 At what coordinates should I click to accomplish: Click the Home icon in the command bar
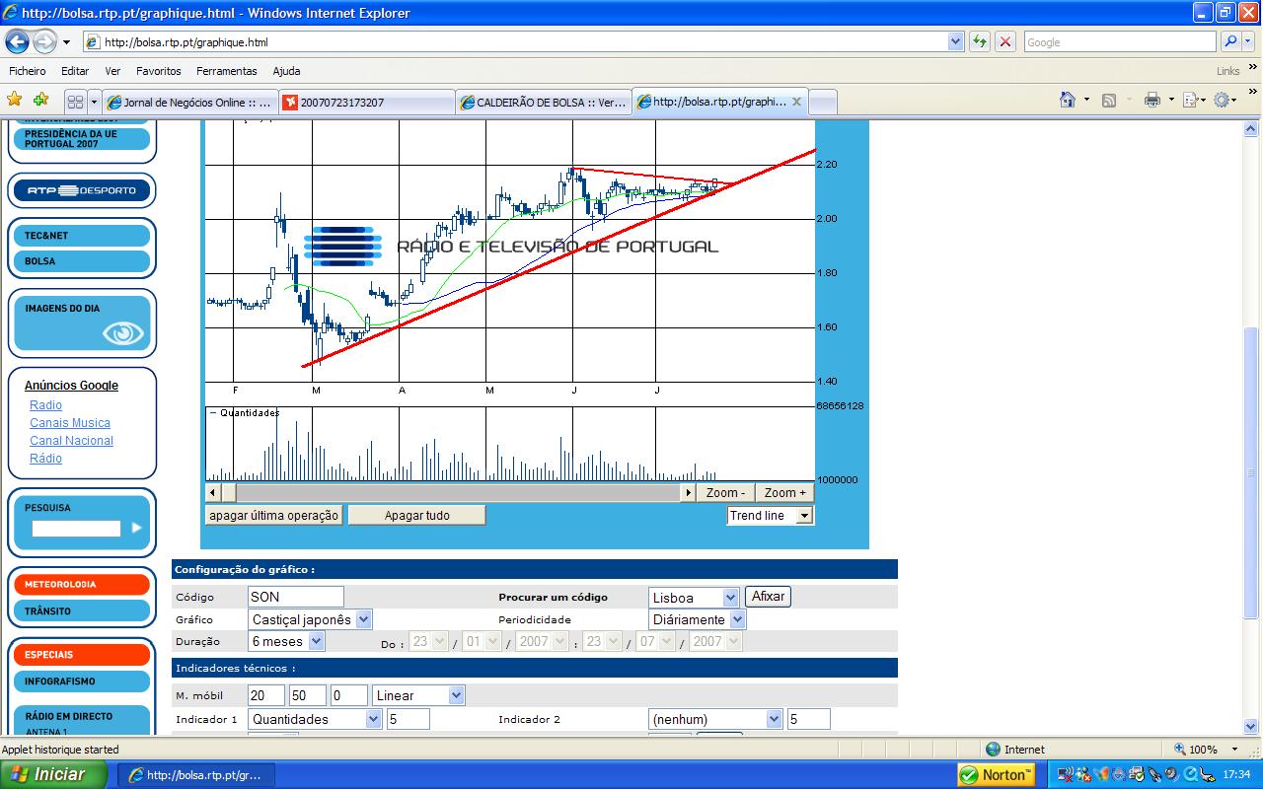(x=1067, y=100)
